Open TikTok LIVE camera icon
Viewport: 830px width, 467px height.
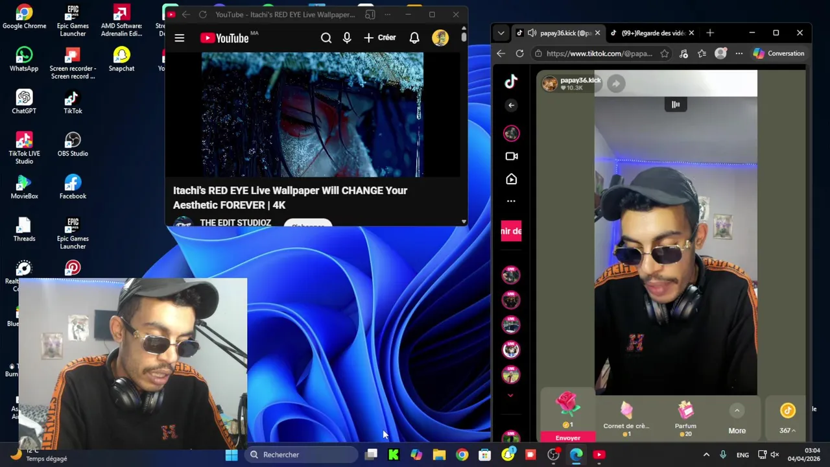(x=511, y=156)
